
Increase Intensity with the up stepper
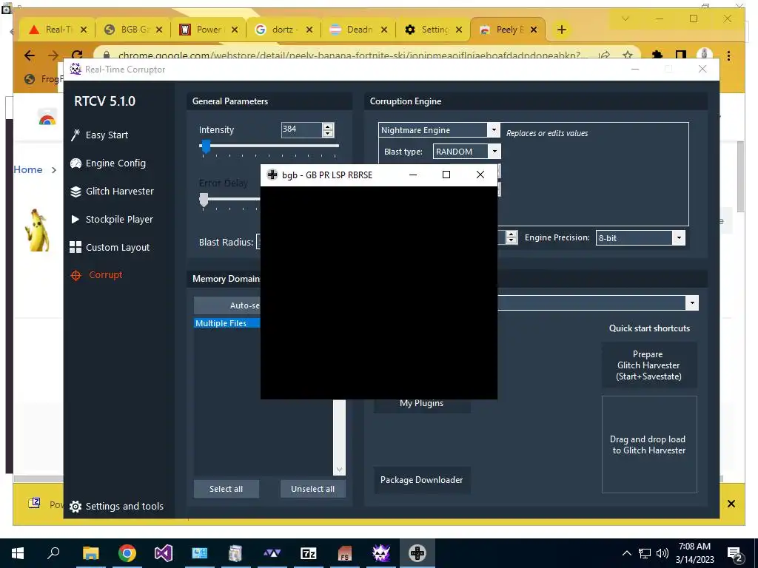point(328,126)
